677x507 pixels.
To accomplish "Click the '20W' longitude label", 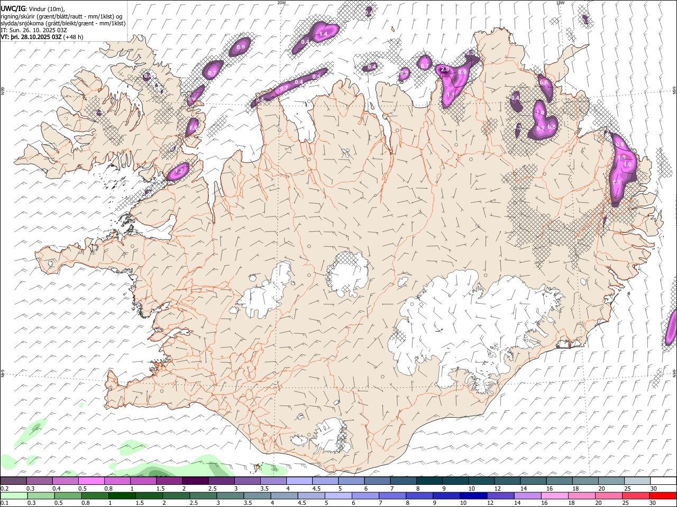I will (281, 3).
